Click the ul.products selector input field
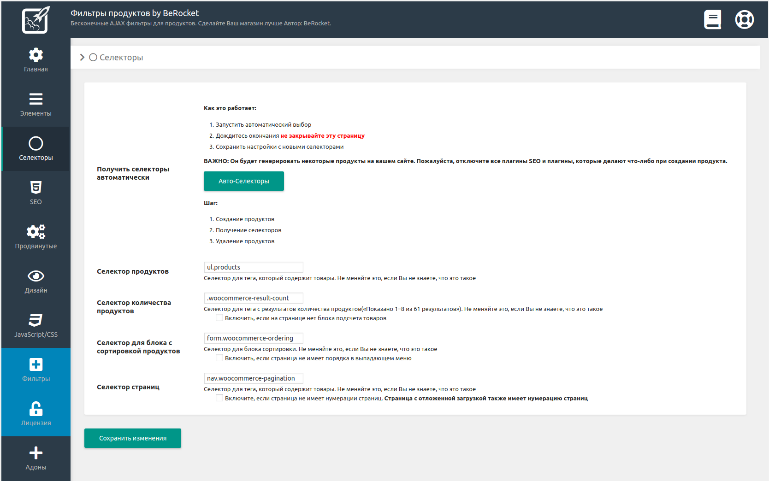This screenshot has height=481, width=769. (253, 267)
